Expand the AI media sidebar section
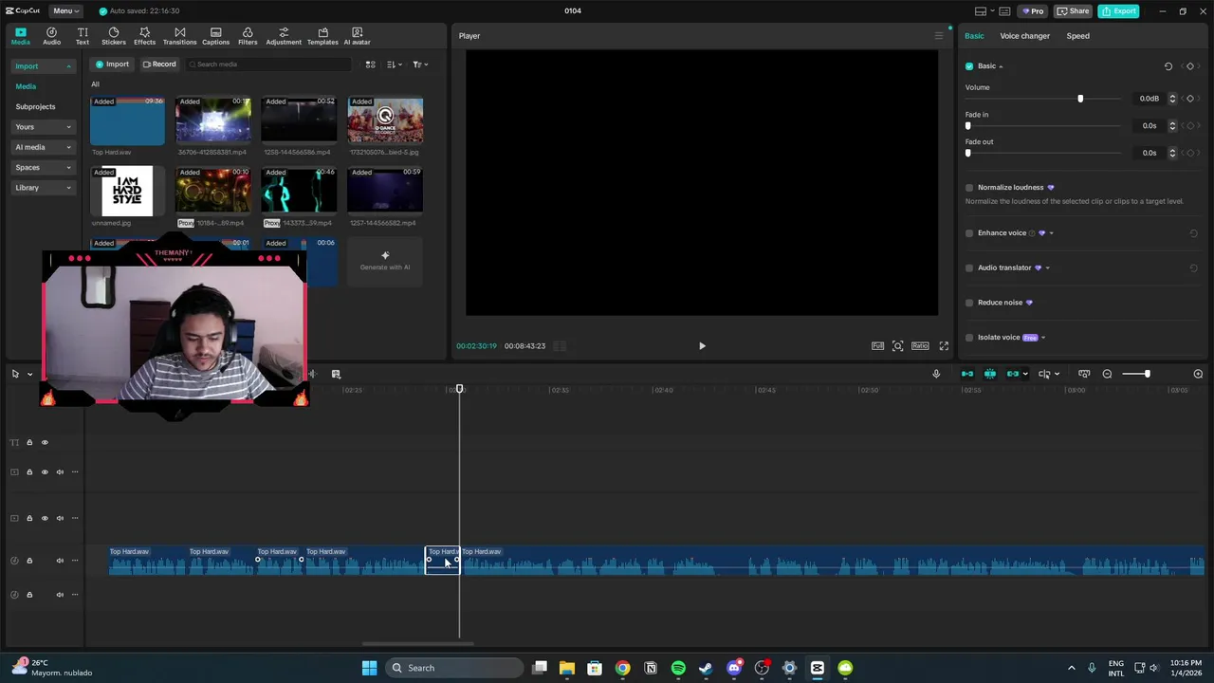1214x683 pixels. 43,147
